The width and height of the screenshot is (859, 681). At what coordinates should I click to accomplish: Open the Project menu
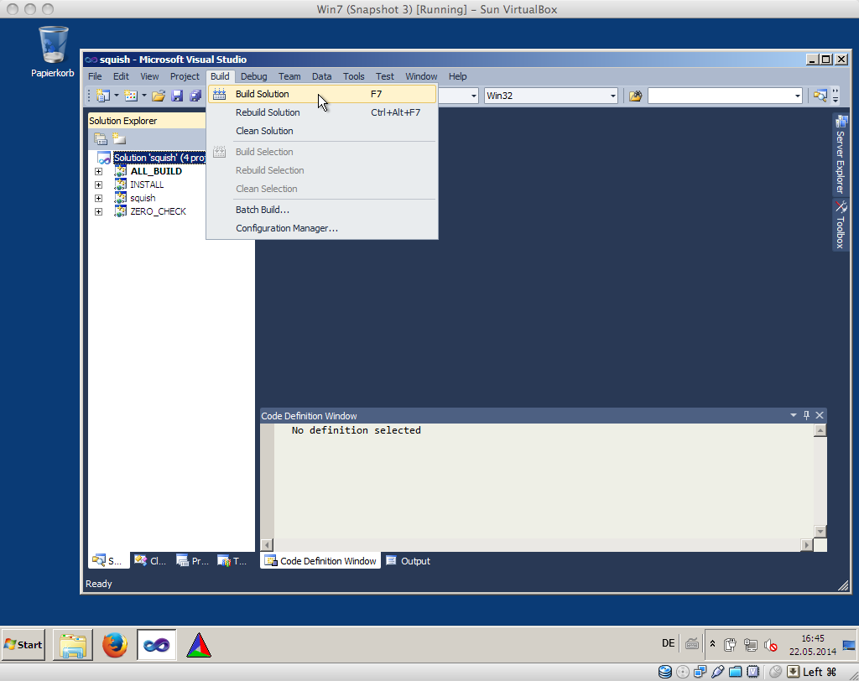tap(185, 76)
